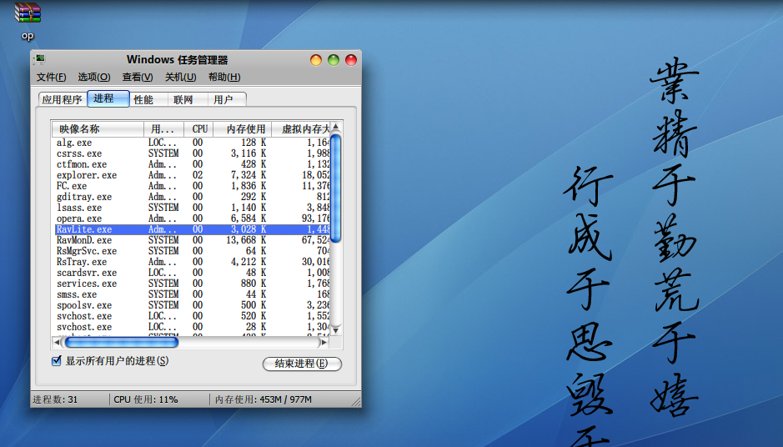Select the opera.exe process

193,218
